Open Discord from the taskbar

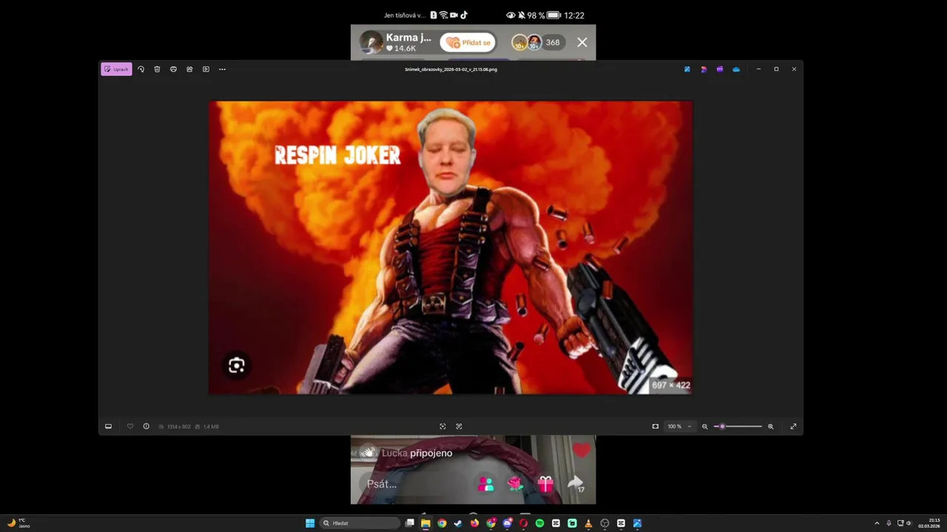507,523
